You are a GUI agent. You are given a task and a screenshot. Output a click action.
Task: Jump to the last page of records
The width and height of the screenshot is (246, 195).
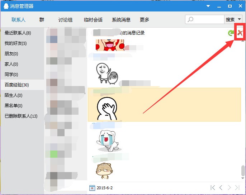click(x=237, y=187)
